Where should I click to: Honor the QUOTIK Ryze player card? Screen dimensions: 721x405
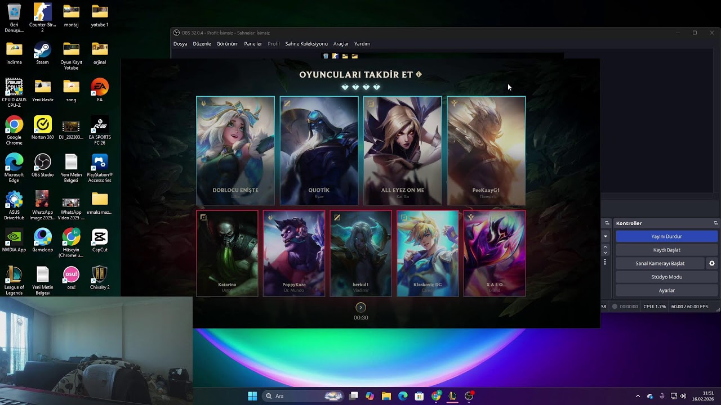click(319, 151)
